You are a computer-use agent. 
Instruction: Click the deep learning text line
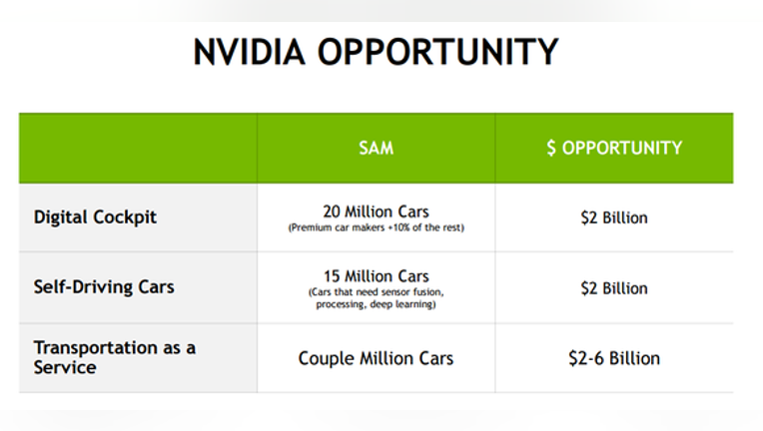(376, 304)
